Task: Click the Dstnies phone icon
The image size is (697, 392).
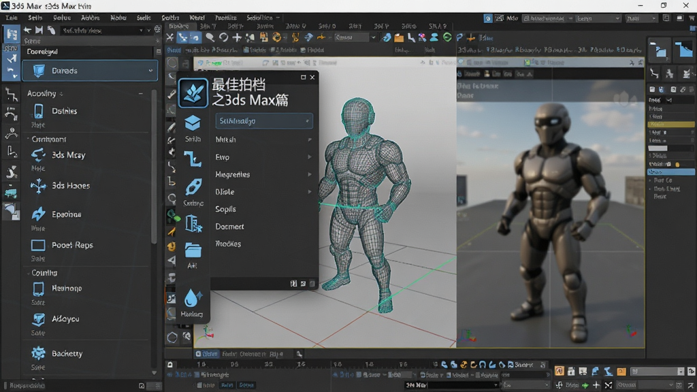Action: tap(38, 111)
